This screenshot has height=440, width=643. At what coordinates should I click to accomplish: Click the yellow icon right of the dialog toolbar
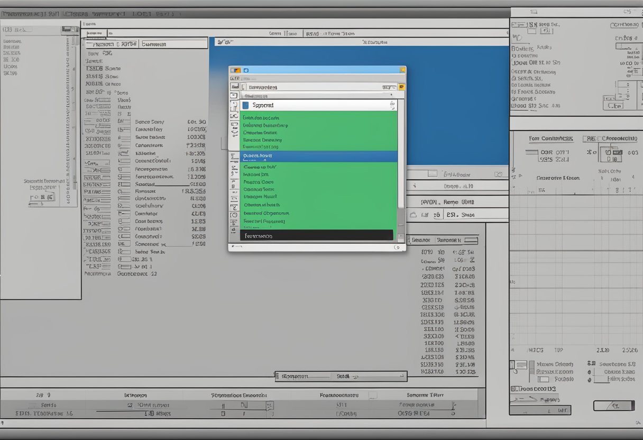click(401, 87)
